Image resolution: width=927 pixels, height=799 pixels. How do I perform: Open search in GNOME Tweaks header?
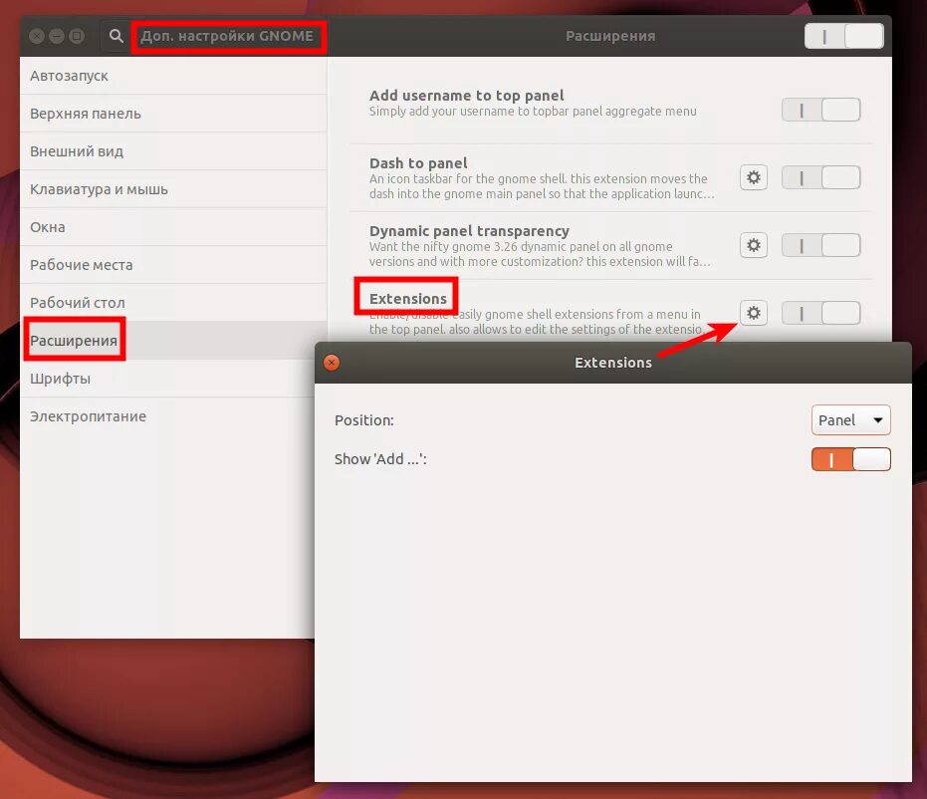(x=116, y=36)
